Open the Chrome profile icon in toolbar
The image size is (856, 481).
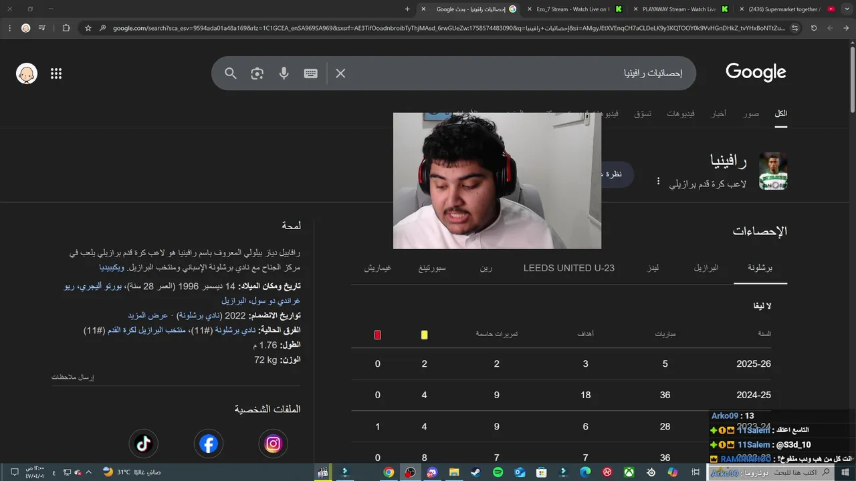pyautogui.click(x=25, y=28)
